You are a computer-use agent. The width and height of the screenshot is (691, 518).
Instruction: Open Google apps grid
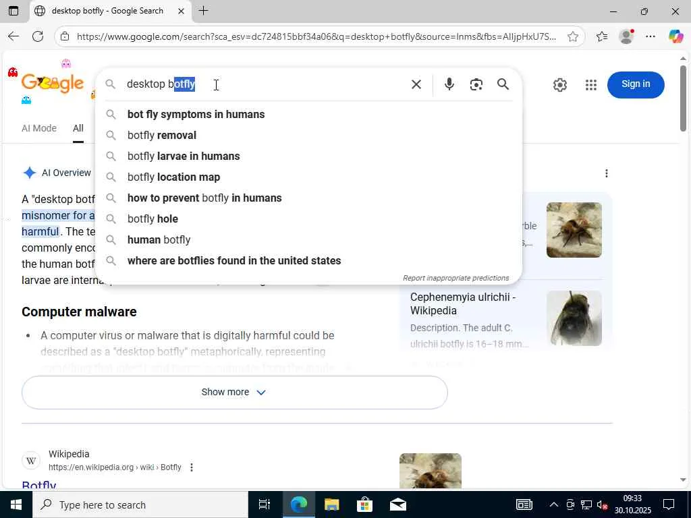(x=590, y=84)
